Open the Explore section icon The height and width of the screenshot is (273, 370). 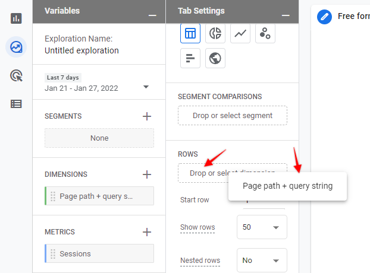(16, 47)
